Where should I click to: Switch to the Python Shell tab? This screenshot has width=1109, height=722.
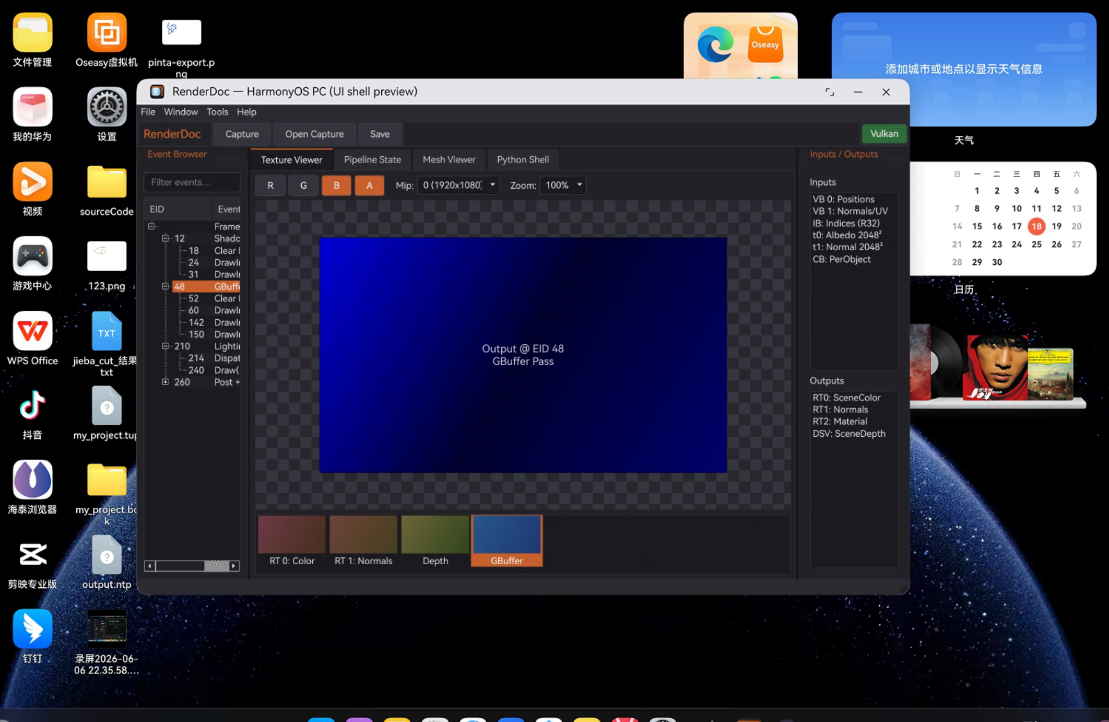(x=523, y=160)
